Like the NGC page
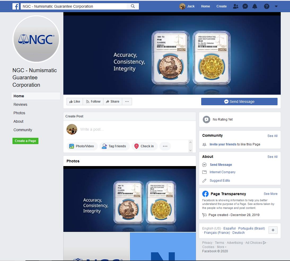Screen dimensions: 290x261 click(75, 102)
